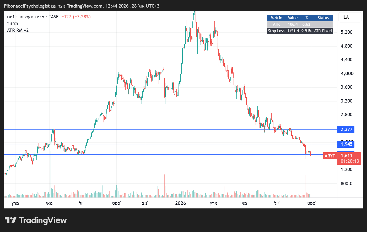Click the 3,600 price axis label
The height and width of the screenshot is (232, 367).
[347, 87]
